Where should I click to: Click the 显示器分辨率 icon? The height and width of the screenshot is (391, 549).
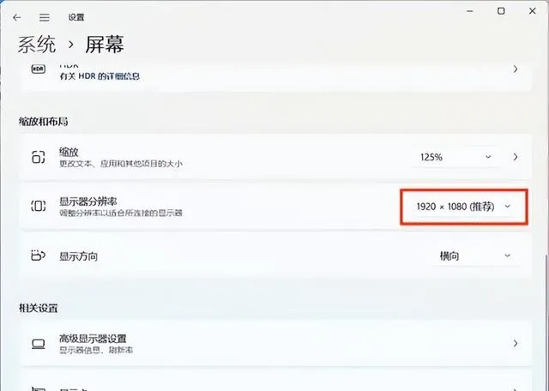coord(38,206)
